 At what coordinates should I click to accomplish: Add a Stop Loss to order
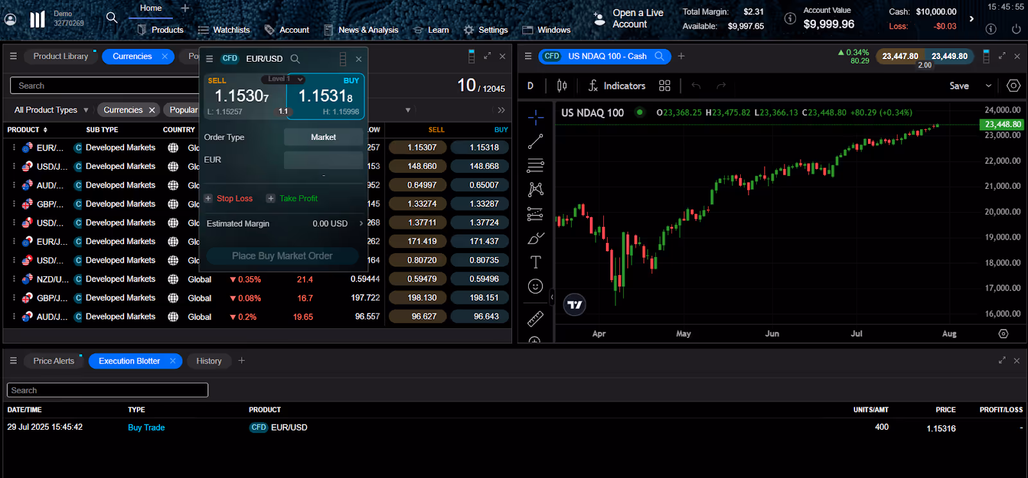tap(229, 199)
